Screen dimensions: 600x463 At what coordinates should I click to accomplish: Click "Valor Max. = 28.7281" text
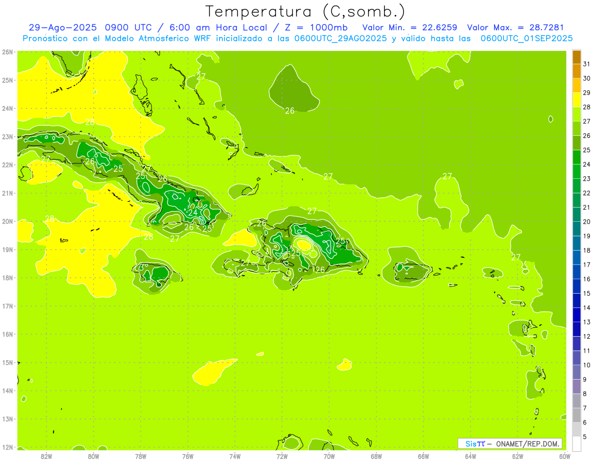(x=515, y=27)
